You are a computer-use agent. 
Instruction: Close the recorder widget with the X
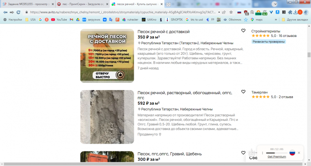tap(299, 153)
